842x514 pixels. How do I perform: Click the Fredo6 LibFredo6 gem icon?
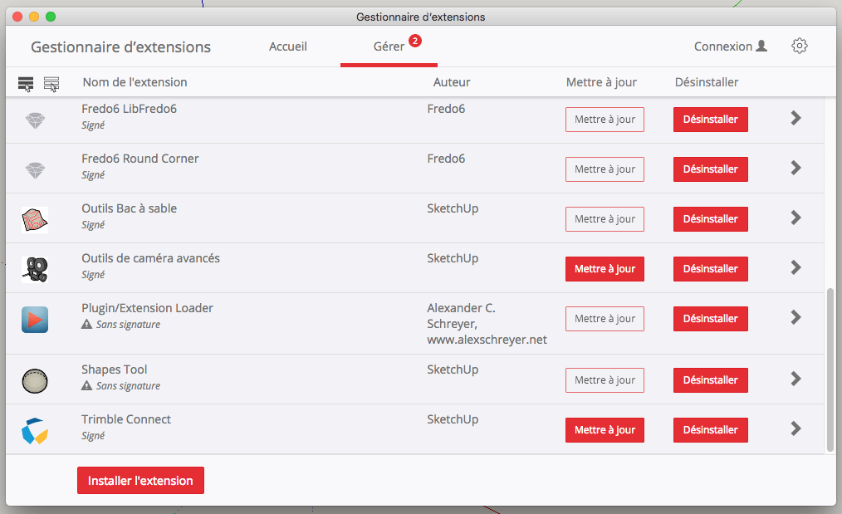(x=36, y=120)
